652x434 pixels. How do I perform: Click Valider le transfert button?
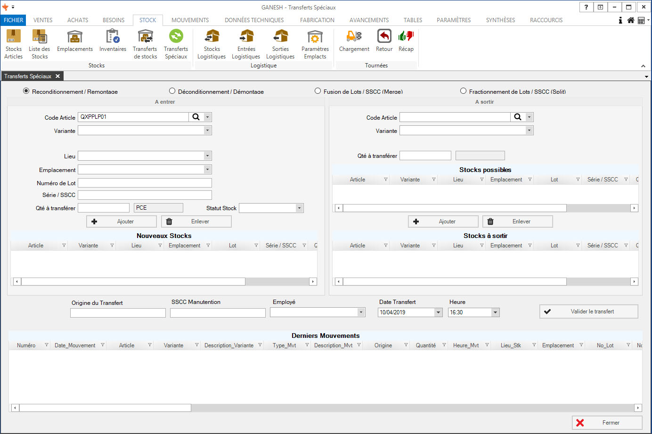588,311
